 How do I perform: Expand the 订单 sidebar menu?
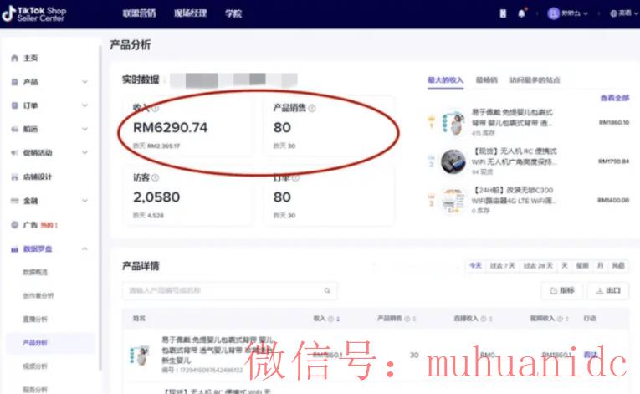click(x=84, y=106)
